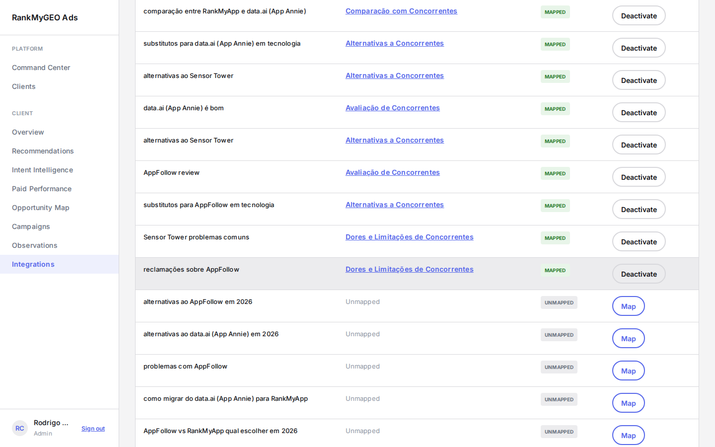Click the RC user avatar
The width and height of the screenshot is (715, 447).
[20, 428]
